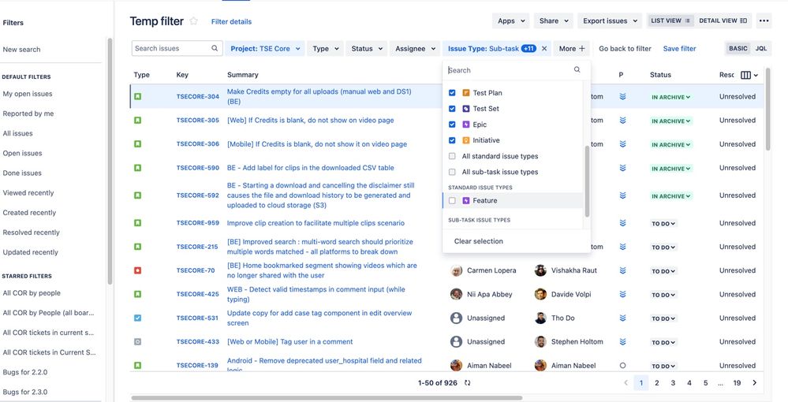Go to results page 2
788x402 pixels.
pyautogui.click(x=656, y=383)
